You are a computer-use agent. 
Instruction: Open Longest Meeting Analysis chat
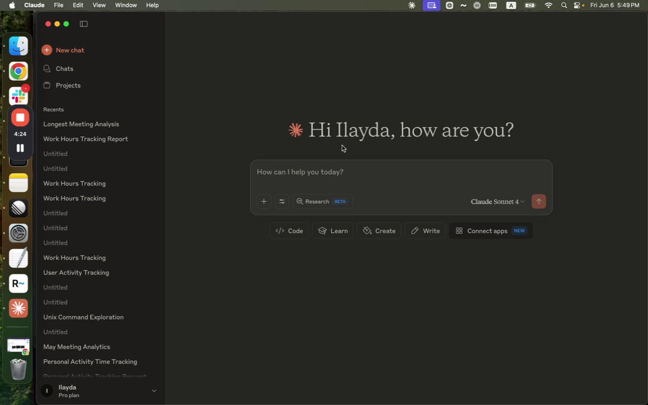coord(81,124)
